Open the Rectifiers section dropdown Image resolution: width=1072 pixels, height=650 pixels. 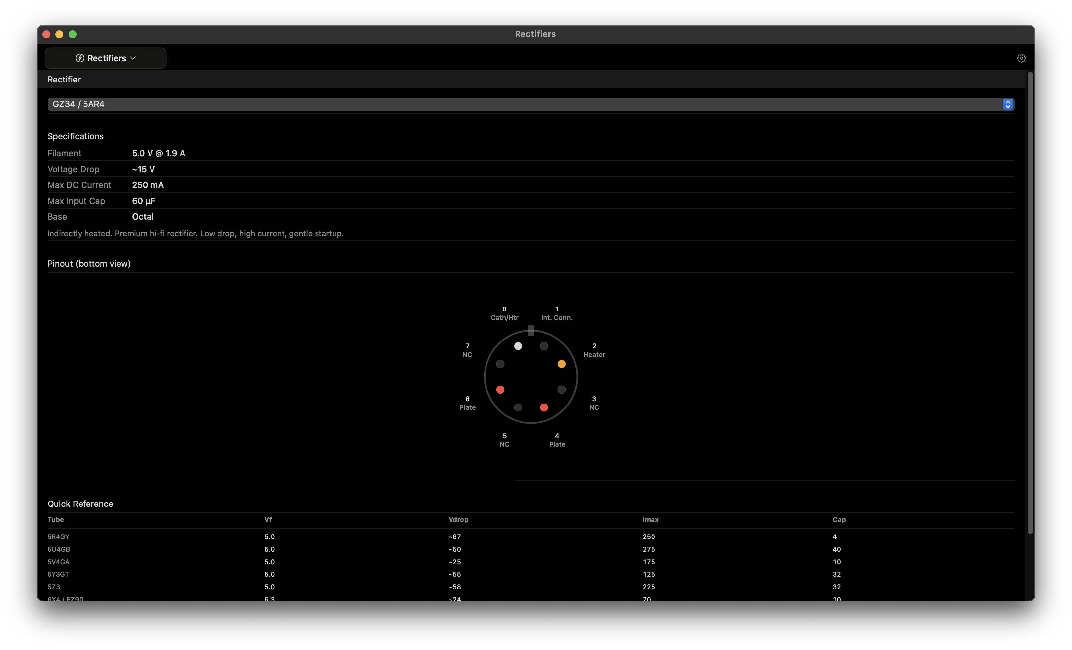tap(105, 58)
